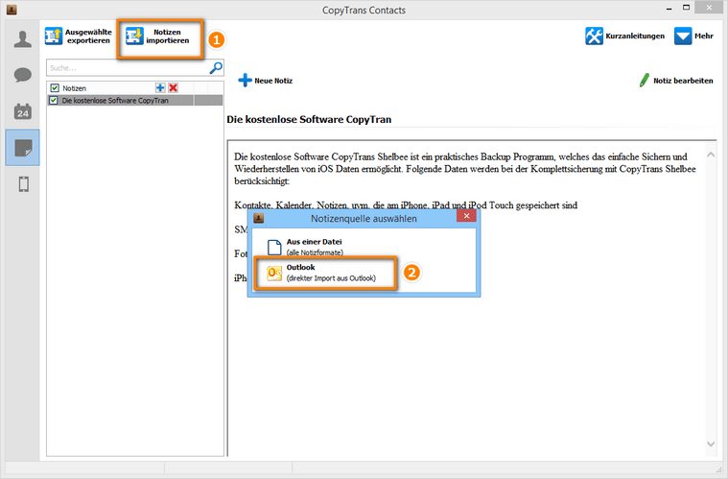Click scroll up arrow of note text
This screenshot has height=479, width=728.
pos(711,155)
